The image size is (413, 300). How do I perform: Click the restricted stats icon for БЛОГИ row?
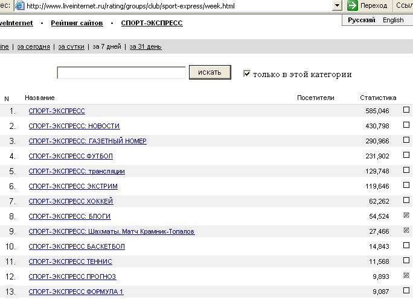pos(406,216)
